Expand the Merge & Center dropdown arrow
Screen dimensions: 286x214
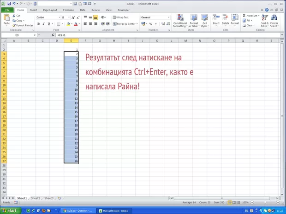137,24
